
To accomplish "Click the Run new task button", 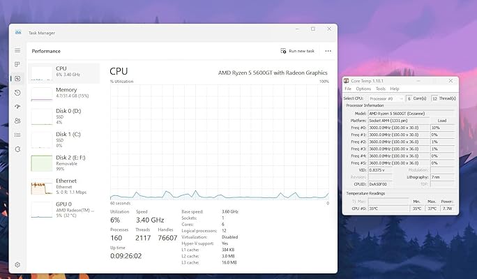I will coord(298,51).
